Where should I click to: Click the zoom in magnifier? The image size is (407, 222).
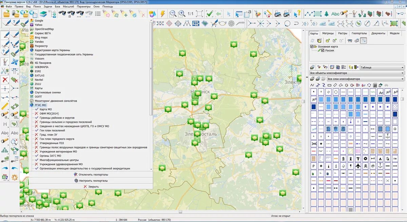pyautogui.click(x=182, y=14)
